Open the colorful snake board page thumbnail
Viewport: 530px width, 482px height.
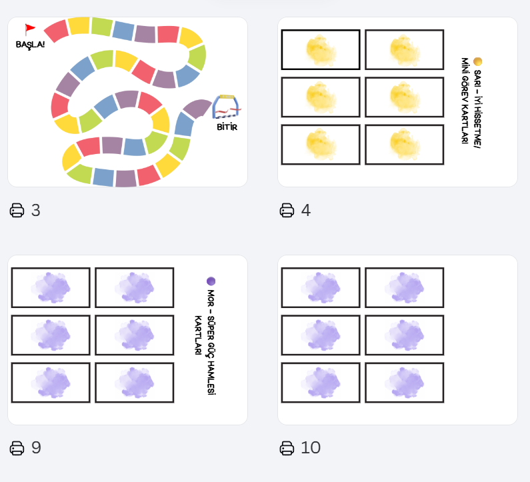click(128, 102)
